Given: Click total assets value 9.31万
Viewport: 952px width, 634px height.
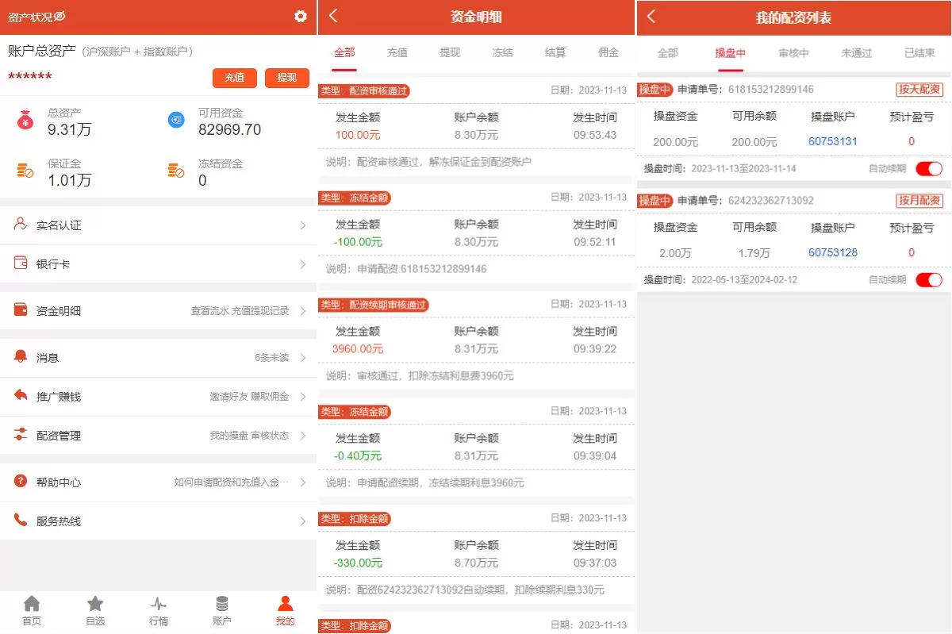Looking at the screenshot, I should pos(70,130).
